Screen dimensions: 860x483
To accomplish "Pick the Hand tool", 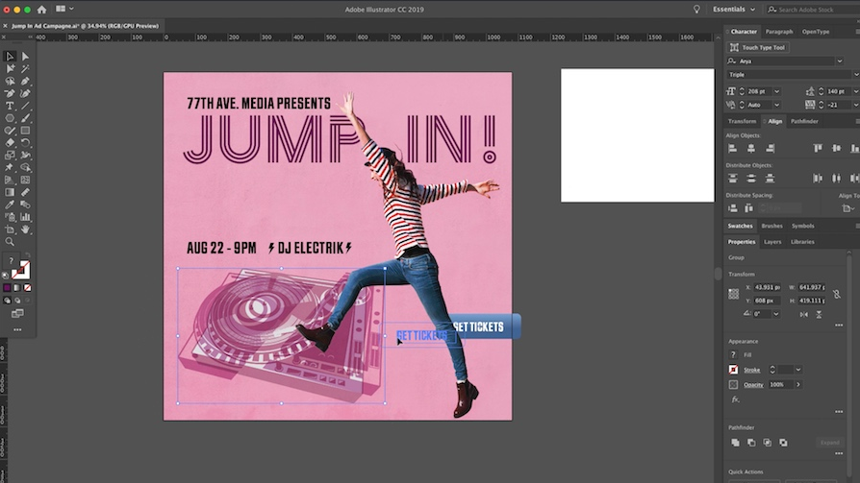I will (x=25, y=229).
